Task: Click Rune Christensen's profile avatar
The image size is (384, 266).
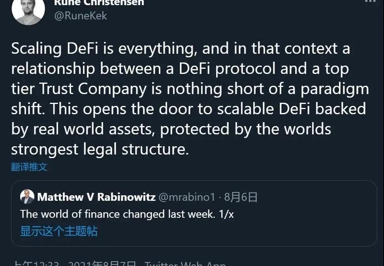Action: point(28,9)
